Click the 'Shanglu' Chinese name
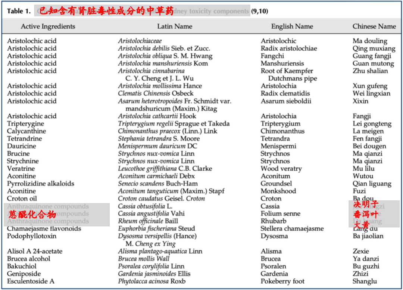This screenshot has height=290, width=403. tap(365, 281)
